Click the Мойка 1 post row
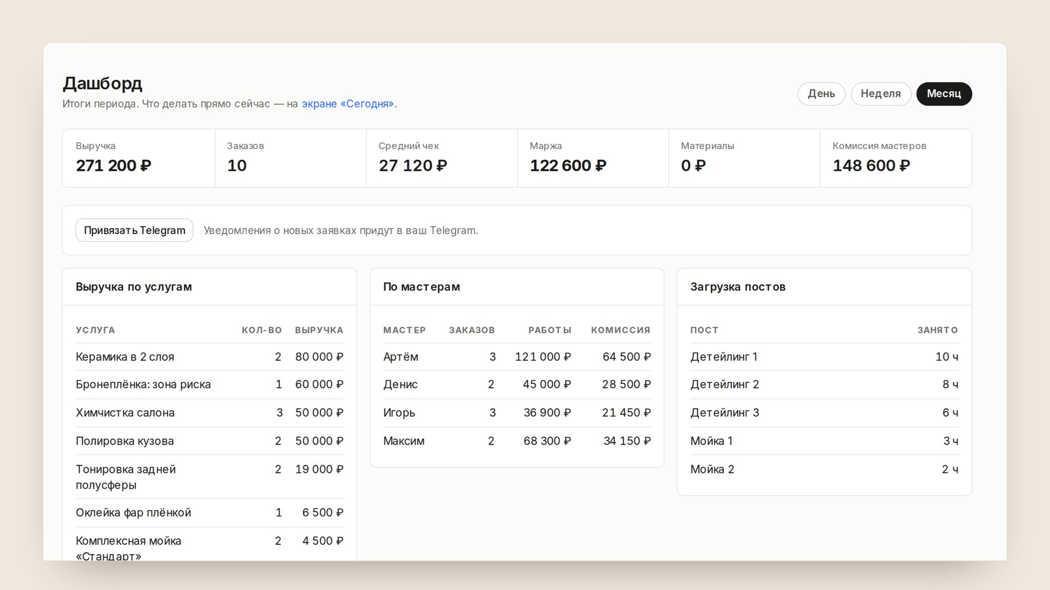This screenshot has height=590, width=1050. [x=824, y=441]
